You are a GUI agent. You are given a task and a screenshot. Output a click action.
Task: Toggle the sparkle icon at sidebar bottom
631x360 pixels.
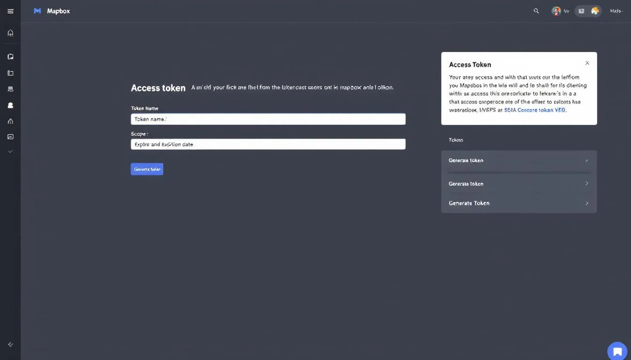(x=10, y=344)
